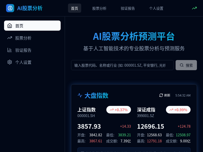Click the 000001.SH code
The image size is (203, 152).
tap(86, 116)
